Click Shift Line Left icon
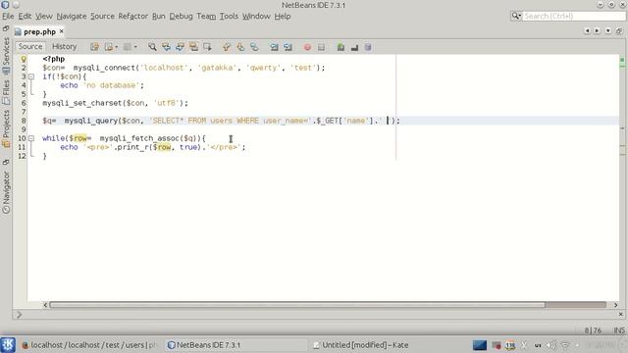Image resolution: width=628 pixels, height=353 pixels. click(x=274, y=47)
